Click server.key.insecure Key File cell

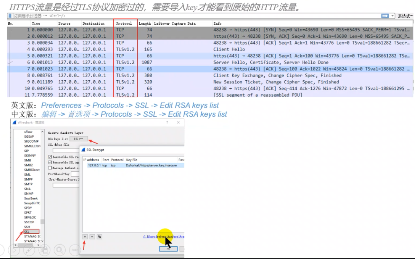[x=152, y=165]
